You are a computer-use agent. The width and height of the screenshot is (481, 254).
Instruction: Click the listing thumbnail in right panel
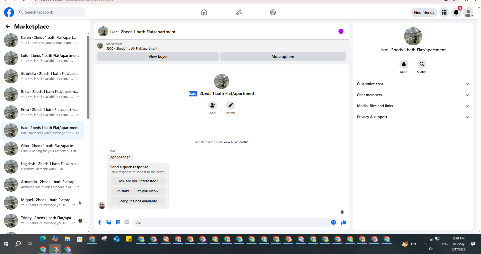point(413,36)
